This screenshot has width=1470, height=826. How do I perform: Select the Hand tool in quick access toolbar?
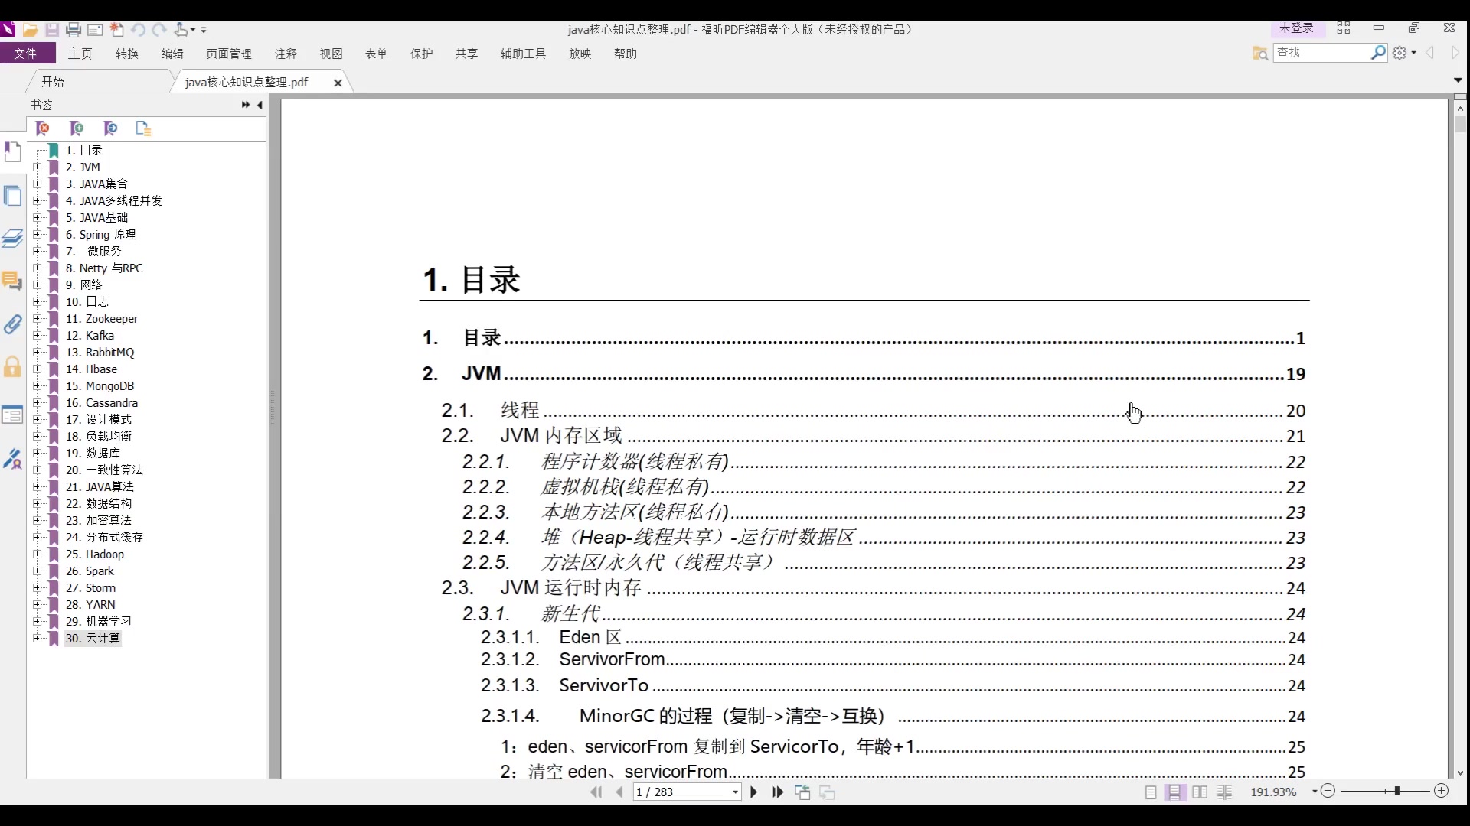[181, 30]
